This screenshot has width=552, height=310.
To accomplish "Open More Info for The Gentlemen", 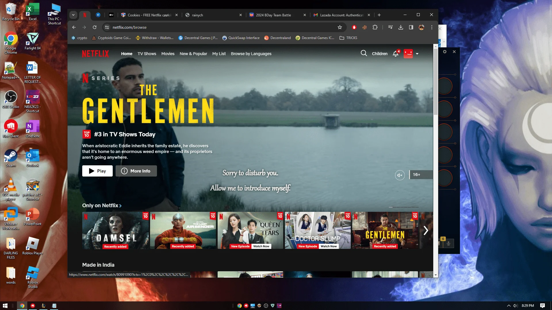I will click(x=136, y=171).
